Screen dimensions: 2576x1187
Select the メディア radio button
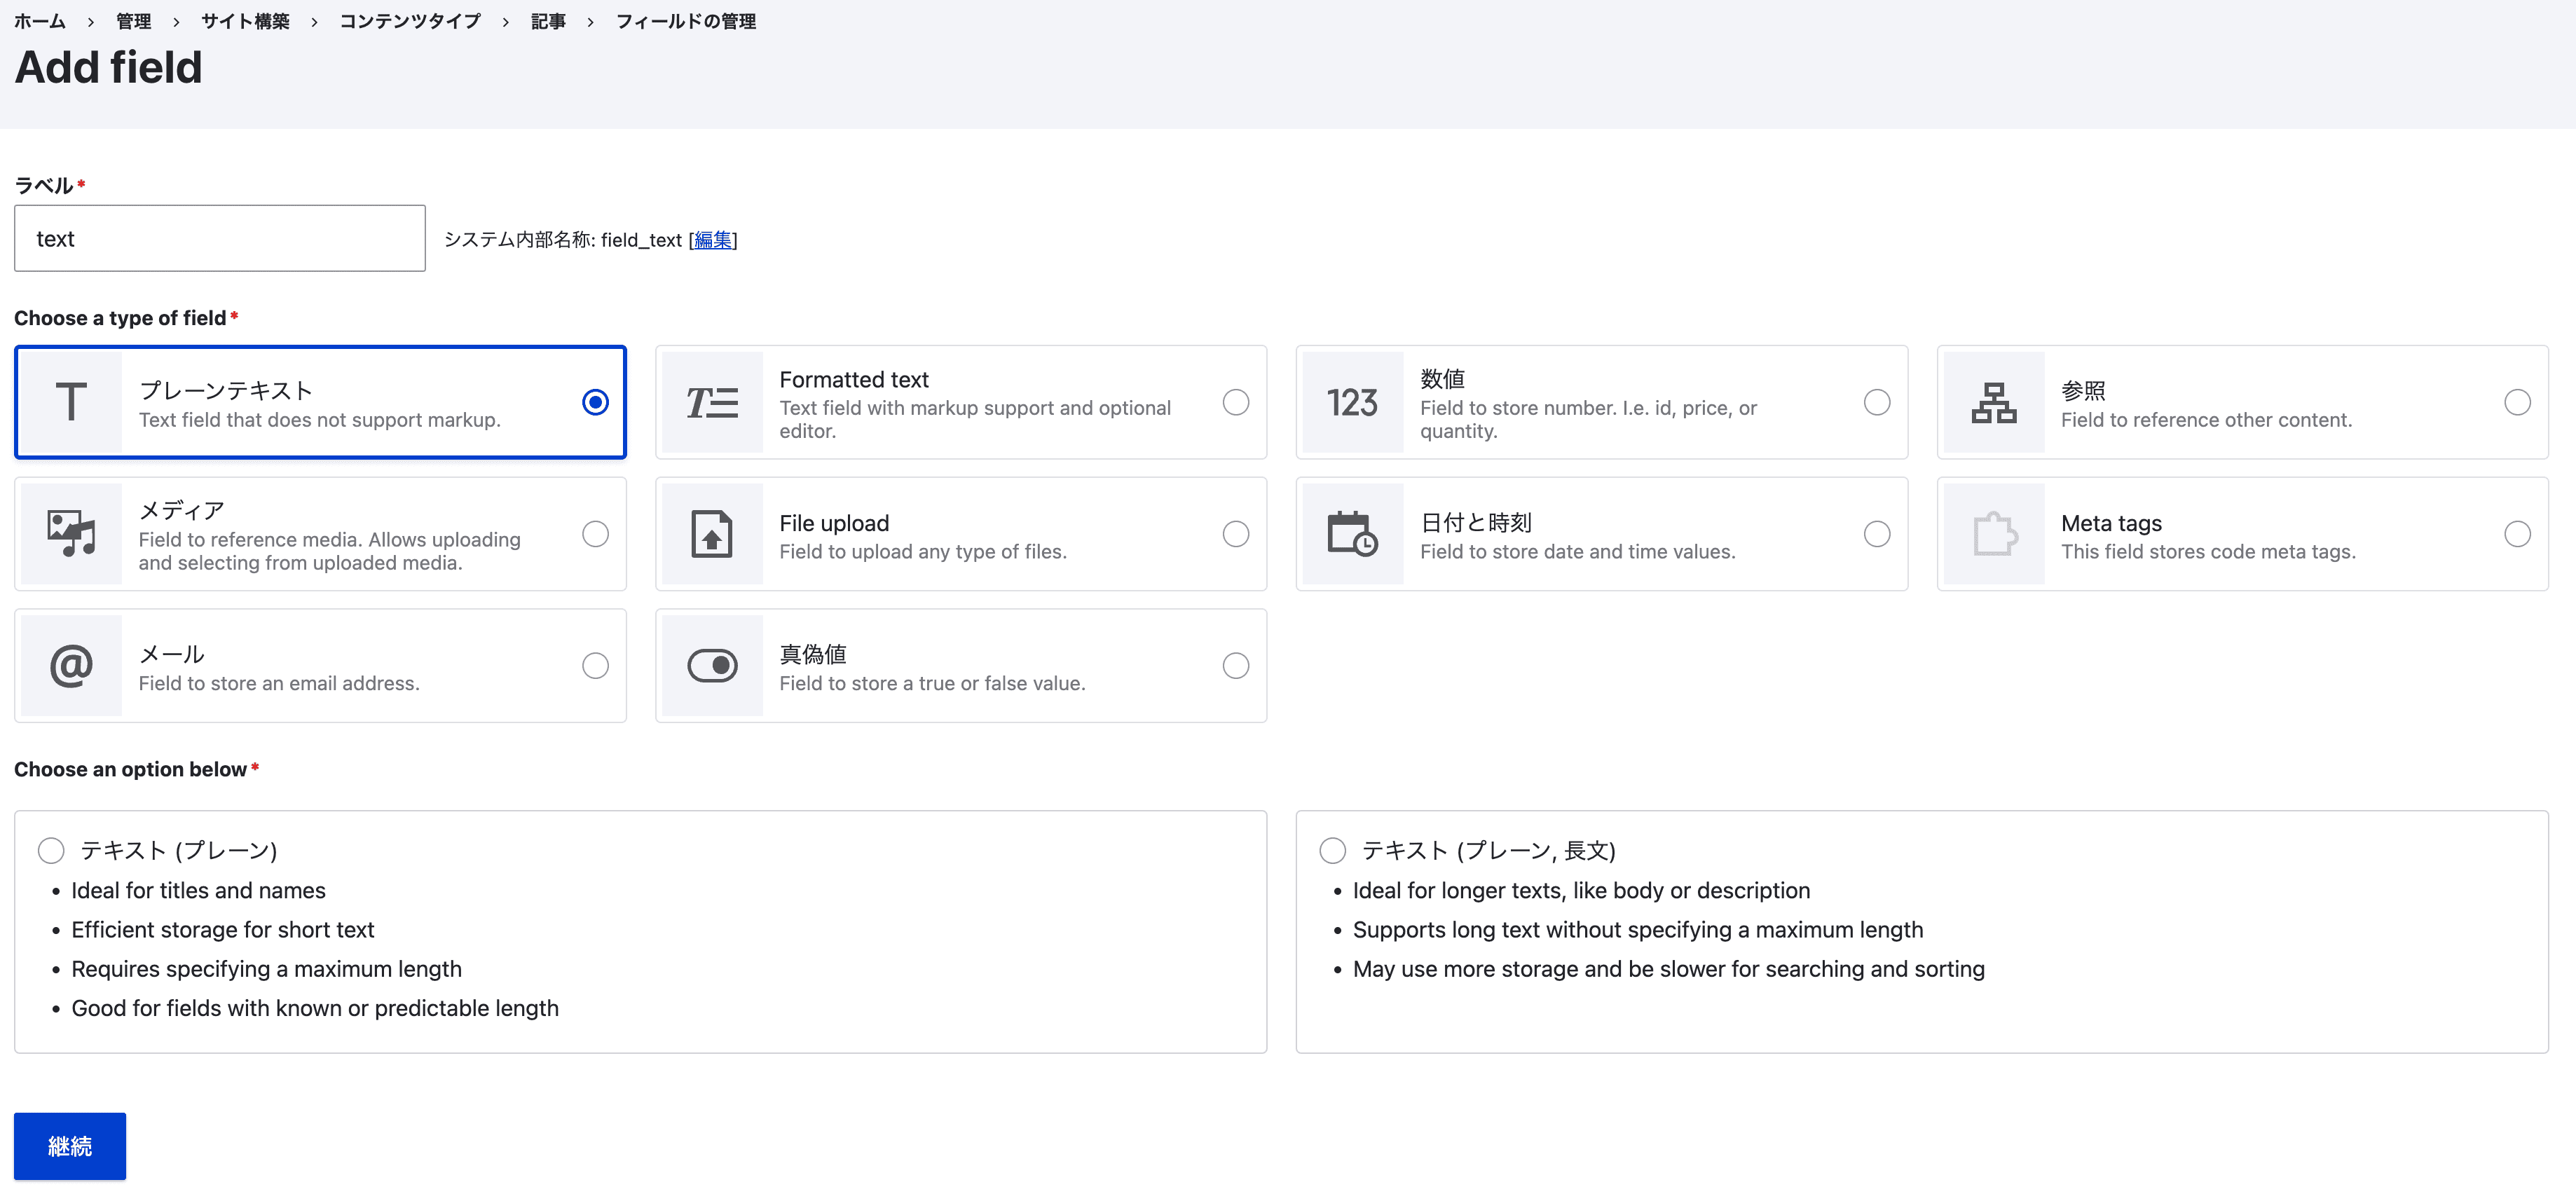(x=595, y=534)
